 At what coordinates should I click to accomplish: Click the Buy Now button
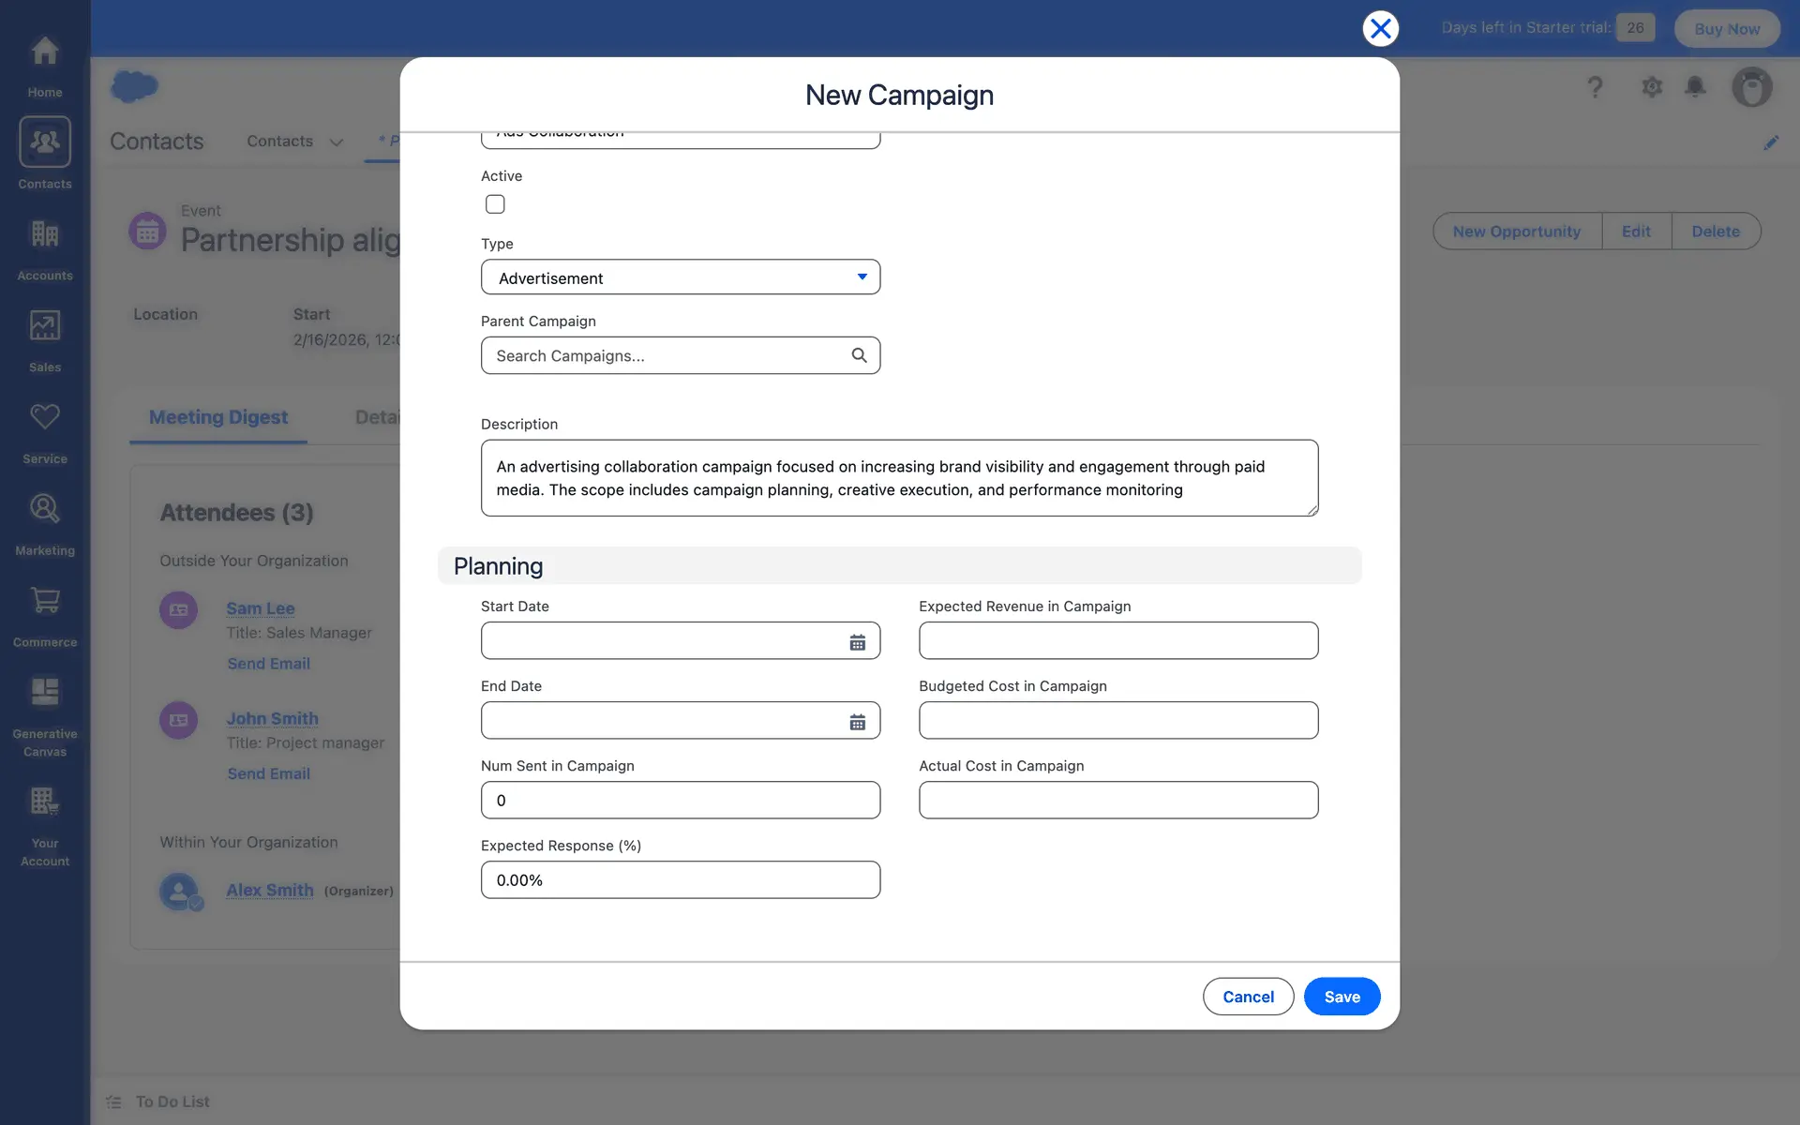(x=1726, y=29)
